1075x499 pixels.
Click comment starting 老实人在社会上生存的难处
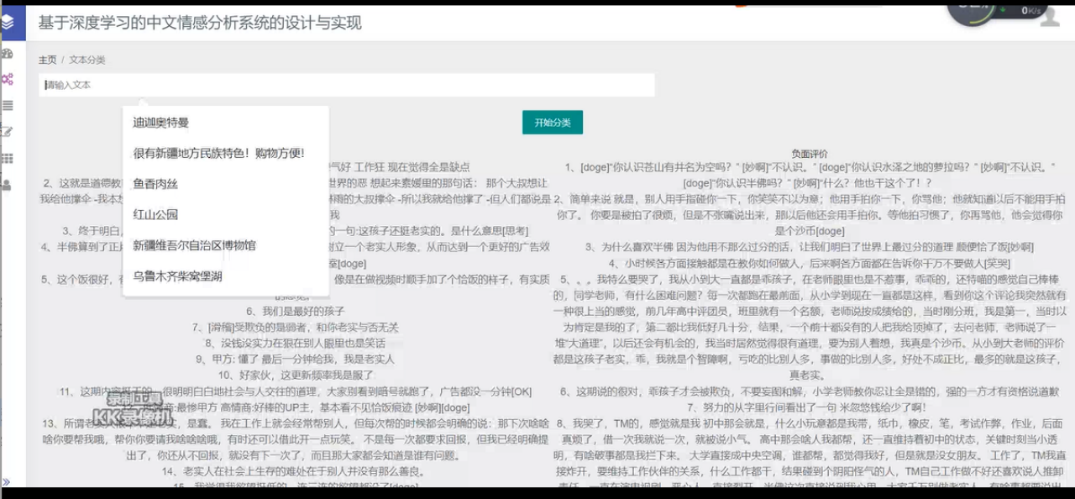(x=295, y=471)
